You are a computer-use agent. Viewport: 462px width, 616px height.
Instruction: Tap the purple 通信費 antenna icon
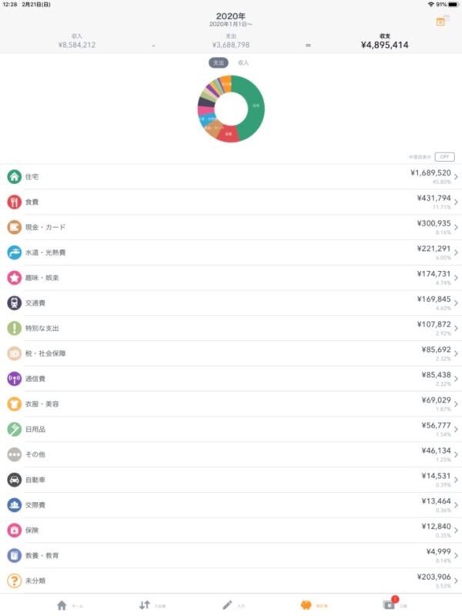15,379
